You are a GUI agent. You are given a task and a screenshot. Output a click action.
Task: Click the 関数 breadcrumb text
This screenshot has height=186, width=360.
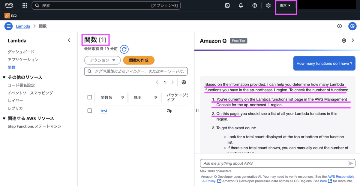tap(43, 26)
